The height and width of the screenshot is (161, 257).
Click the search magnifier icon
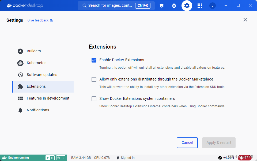click(84, 6)
